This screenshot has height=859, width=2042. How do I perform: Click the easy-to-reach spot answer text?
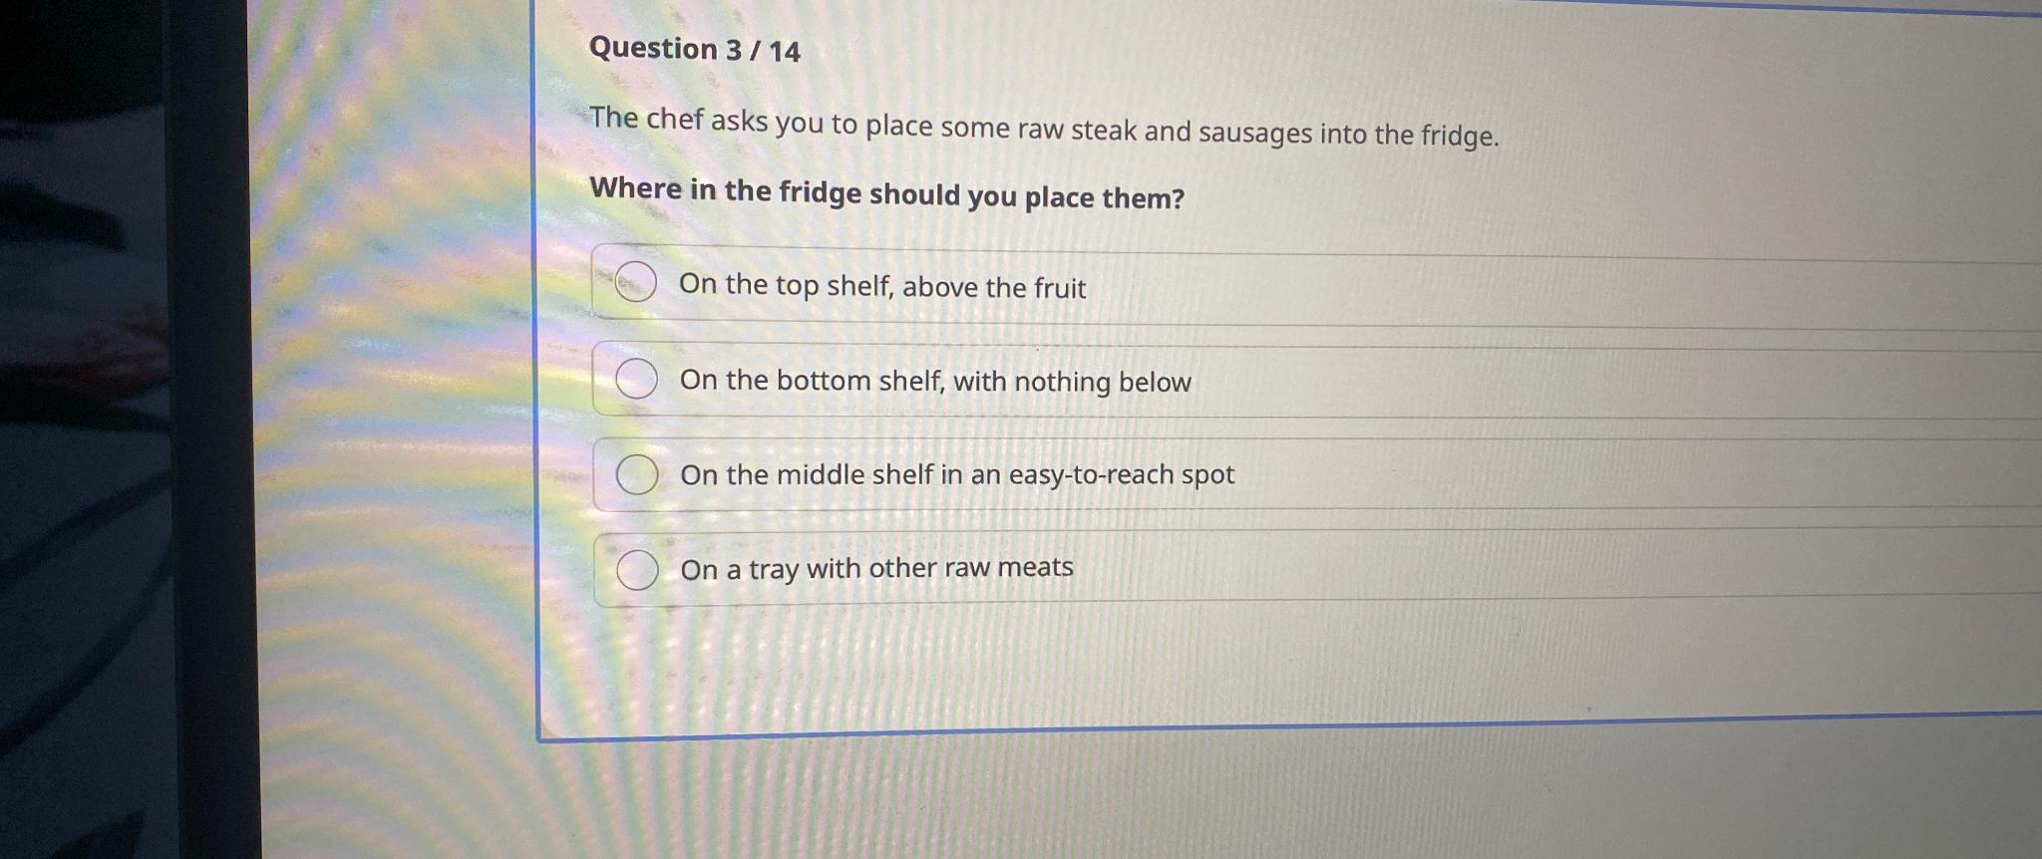957,475
